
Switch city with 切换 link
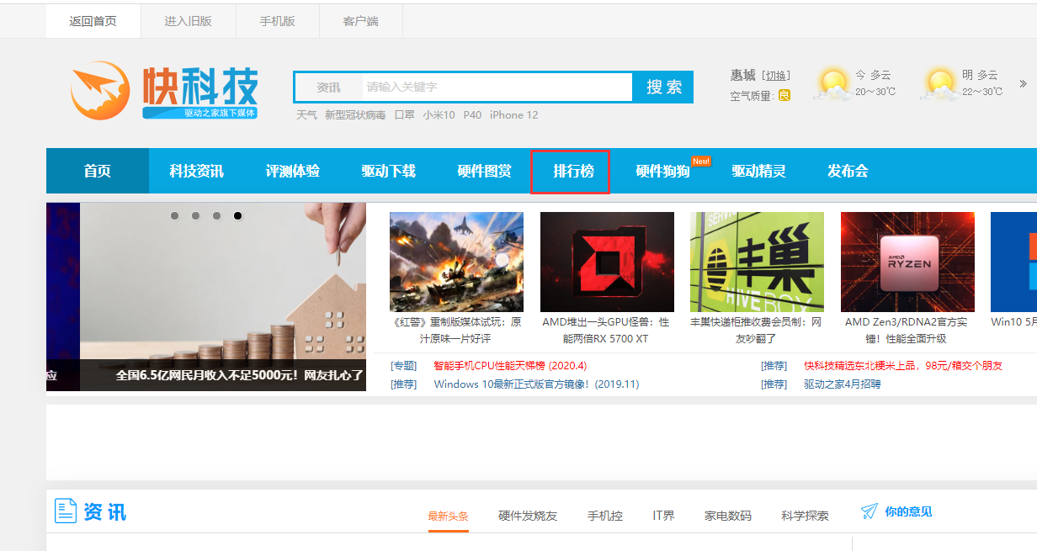coord(776,76)
